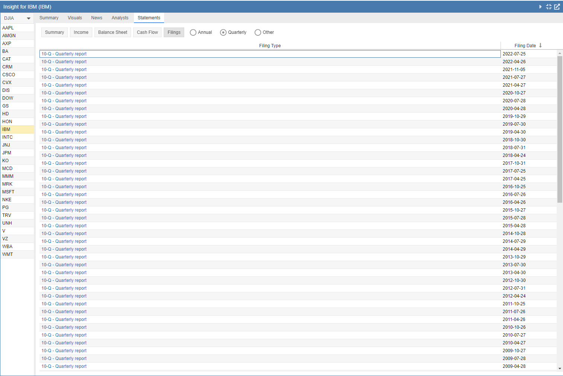This screenshot has width=563, height=376.
Task: Open 10-Q report filed 2022-04-26
Action: (64, 62)
